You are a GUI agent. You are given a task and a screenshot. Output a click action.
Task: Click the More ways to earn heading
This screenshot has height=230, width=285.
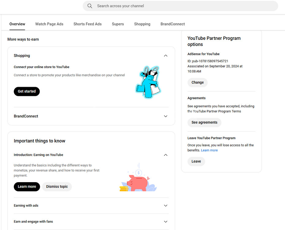23,39
